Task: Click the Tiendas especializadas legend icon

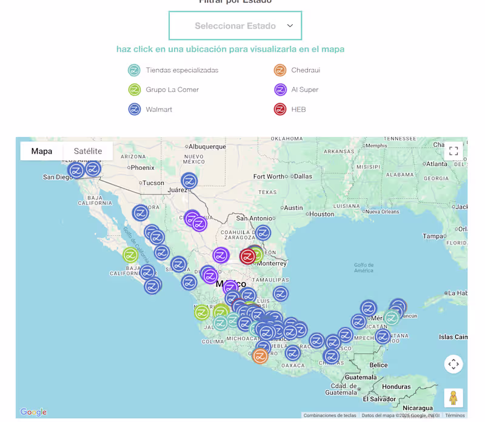Action: [x=134, y=70]
